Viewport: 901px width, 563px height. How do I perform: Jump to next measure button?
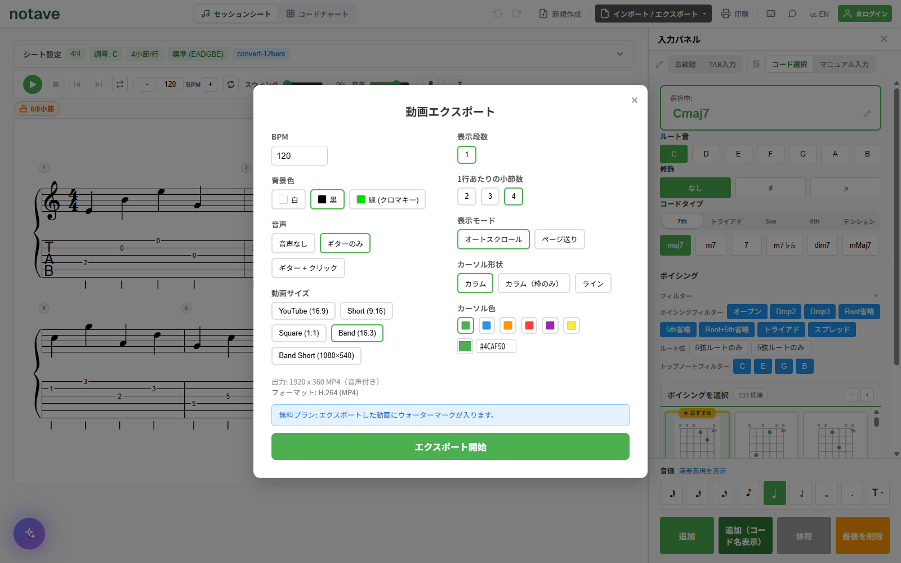click(98, 84)
